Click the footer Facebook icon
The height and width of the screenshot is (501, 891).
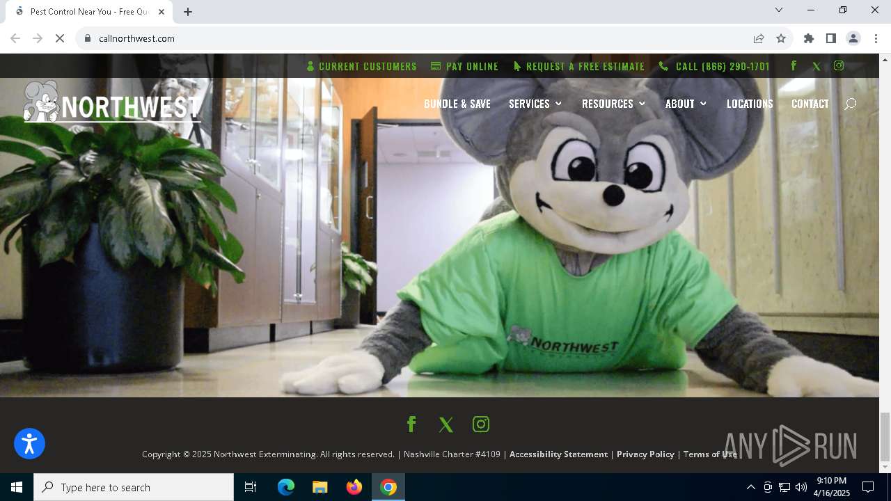coord(411,424)
